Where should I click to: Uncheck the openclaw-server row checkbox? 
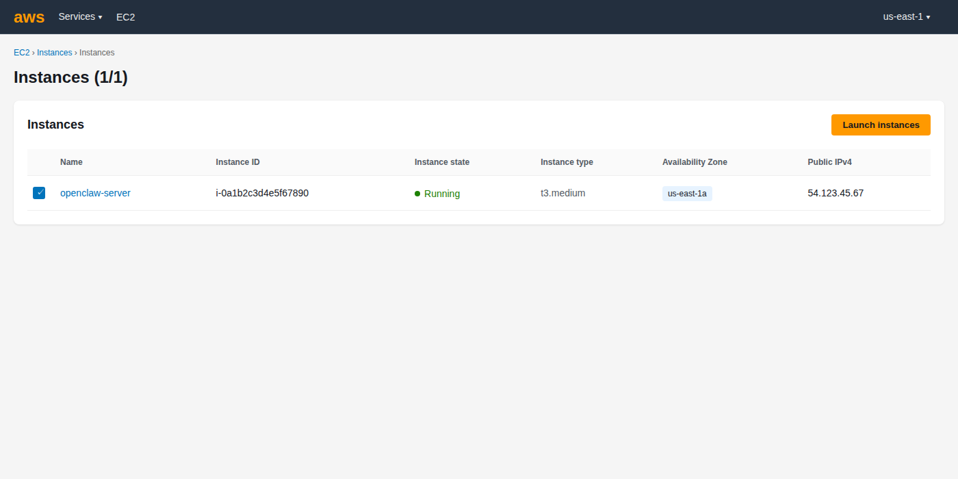pyautogui.click(x=39, y=193)
